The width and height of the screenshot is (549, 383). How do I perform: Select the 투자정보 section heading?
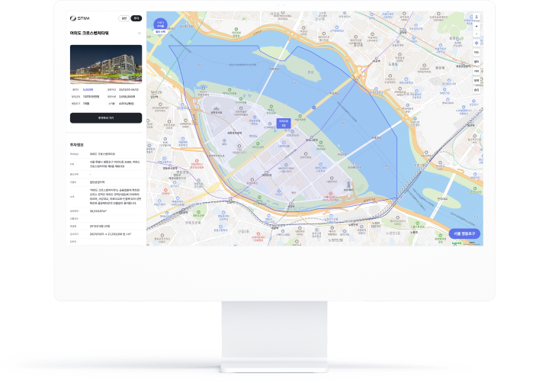point(77,145)
